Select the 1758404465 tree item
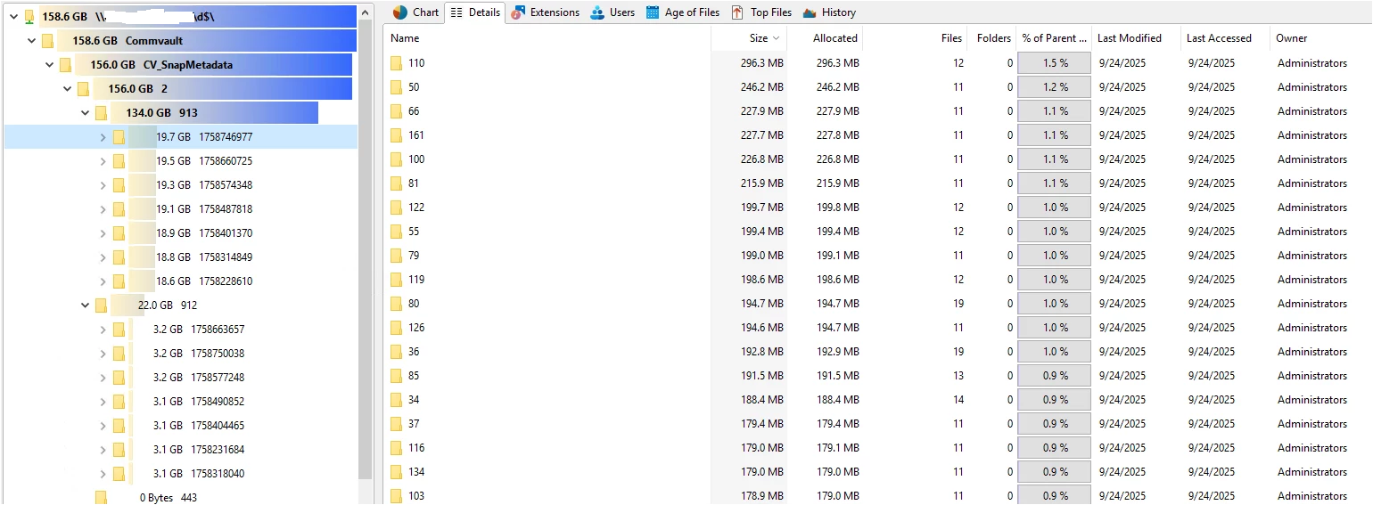Image resolution: width=1373 pixels, height=505 pixels. point(218,426)
